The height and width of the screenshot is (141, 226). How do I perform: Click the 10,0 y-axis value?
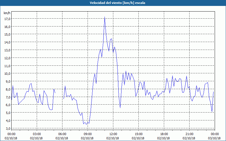tap(7, 74)
